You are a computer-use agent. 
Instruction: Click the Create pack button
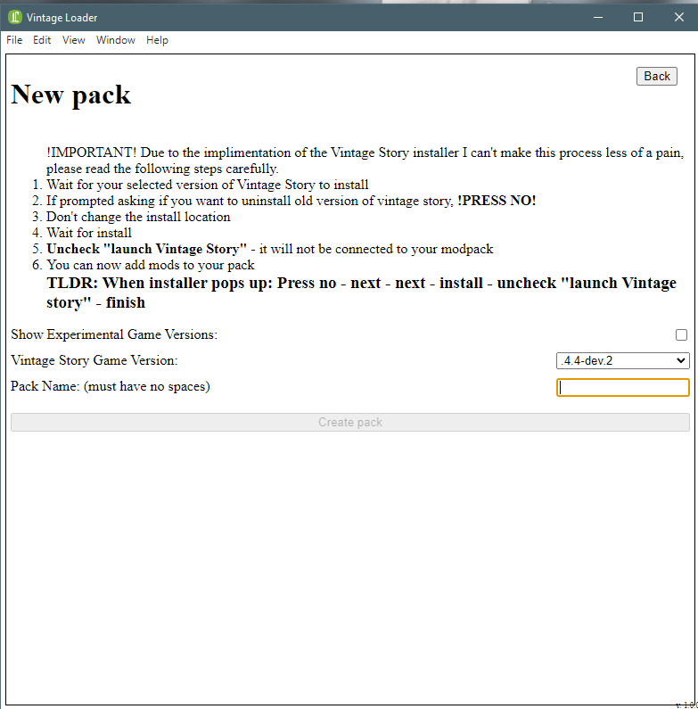[350, 423]
